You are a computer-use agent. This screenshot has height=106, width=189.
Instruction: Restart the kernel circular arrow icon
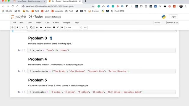[58, 27]
